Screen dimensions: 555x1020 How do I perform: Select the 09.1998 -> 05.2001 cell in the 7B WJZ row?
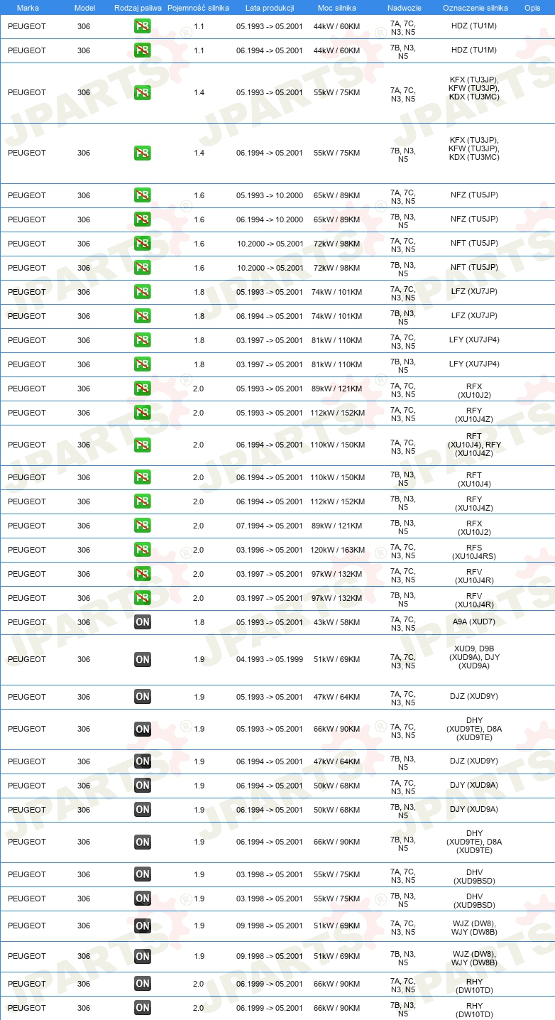pyautogui.click(x=270, y=956)
